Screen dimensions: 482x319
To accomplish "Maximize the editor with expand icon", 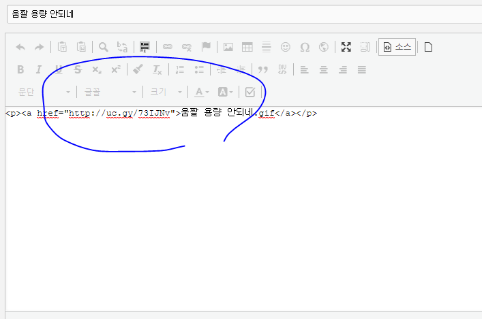I will (346, 47).
